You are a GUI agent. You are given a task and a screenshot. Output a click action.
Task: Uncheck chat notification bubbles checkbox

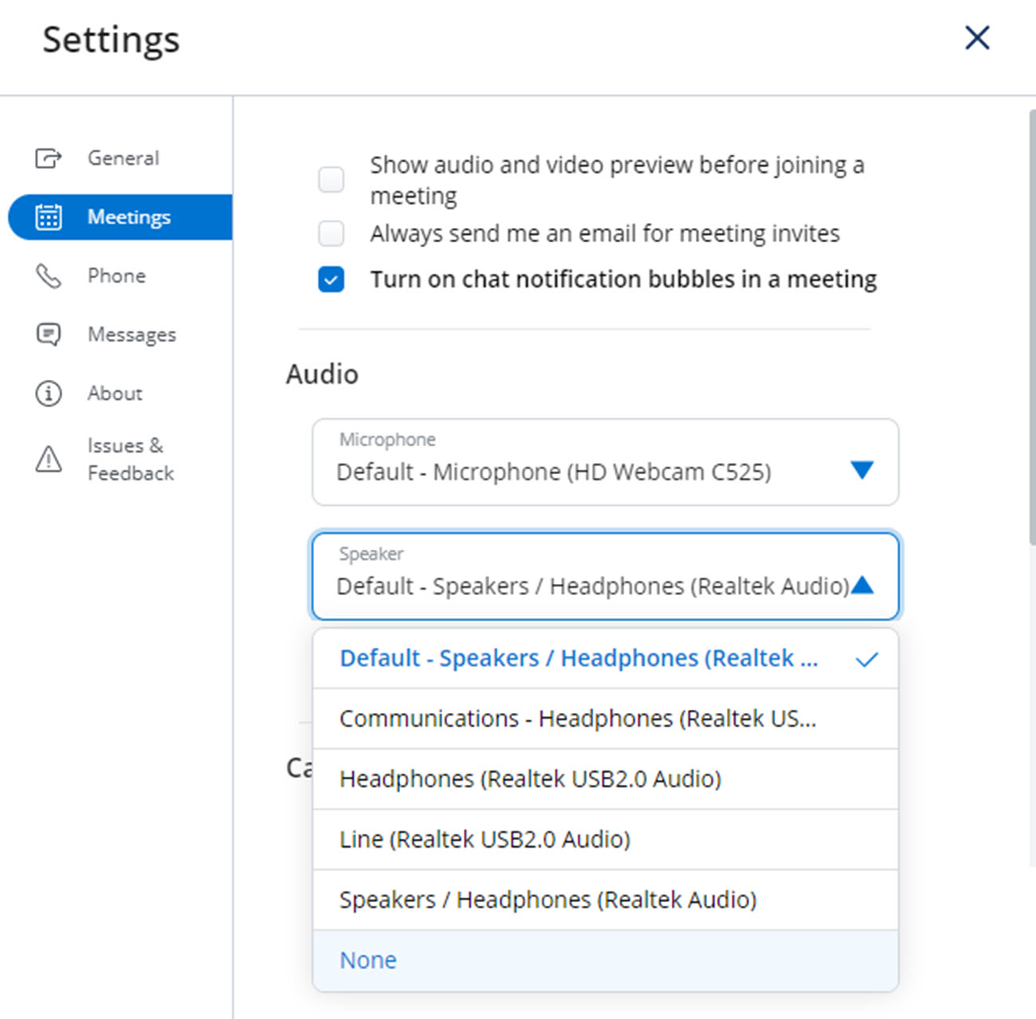[332, 280]
